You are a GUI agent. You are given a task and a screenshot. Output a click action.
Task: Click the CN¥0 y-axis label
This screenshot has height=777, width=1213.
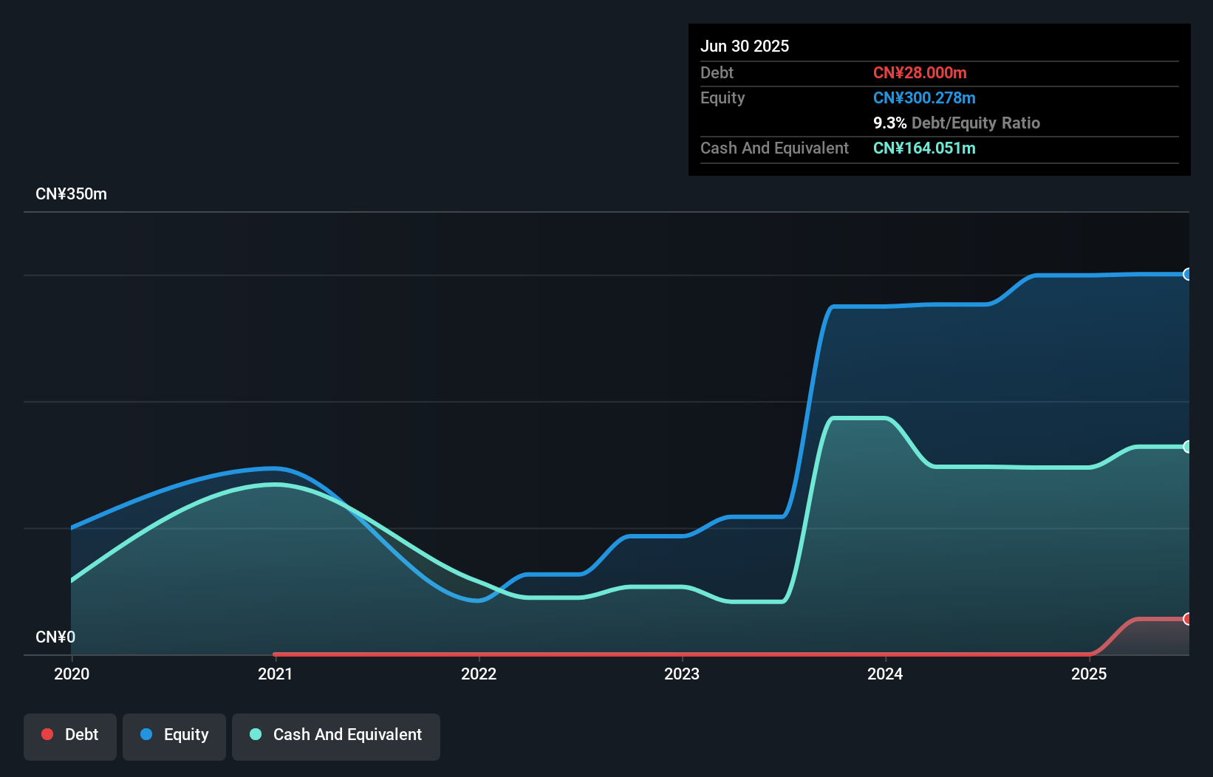coord(55,637)
